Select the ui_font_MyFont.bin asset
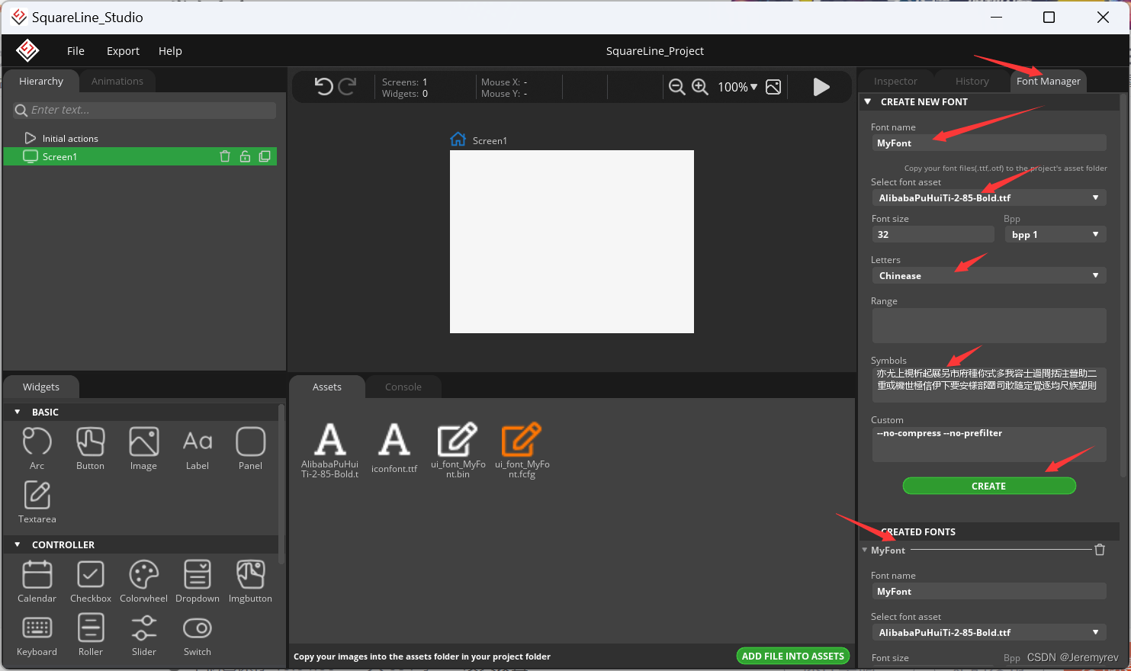Viewport: 1131px width, 671px height. pos(458,450)
